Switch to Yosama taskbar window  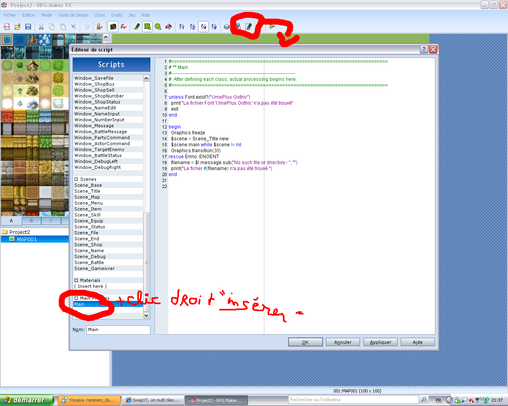coord(89,400)
